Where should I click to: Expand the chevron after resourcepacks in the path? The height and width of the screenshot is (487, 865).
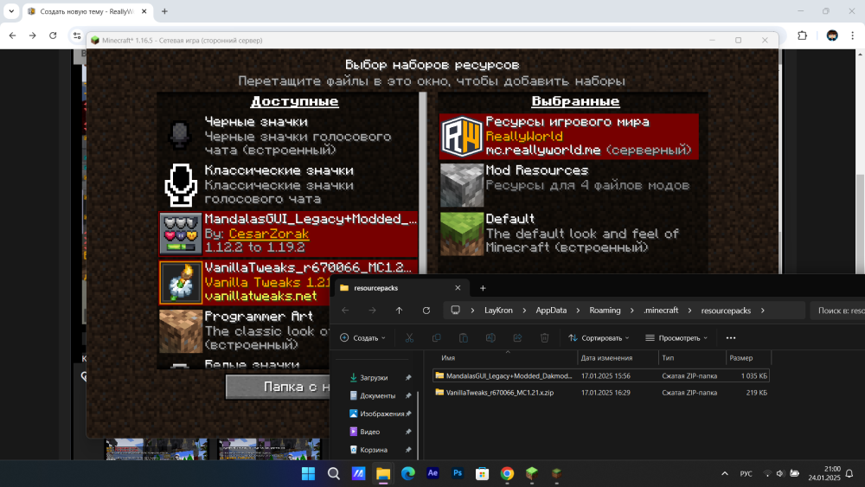[x=762, y=311]
